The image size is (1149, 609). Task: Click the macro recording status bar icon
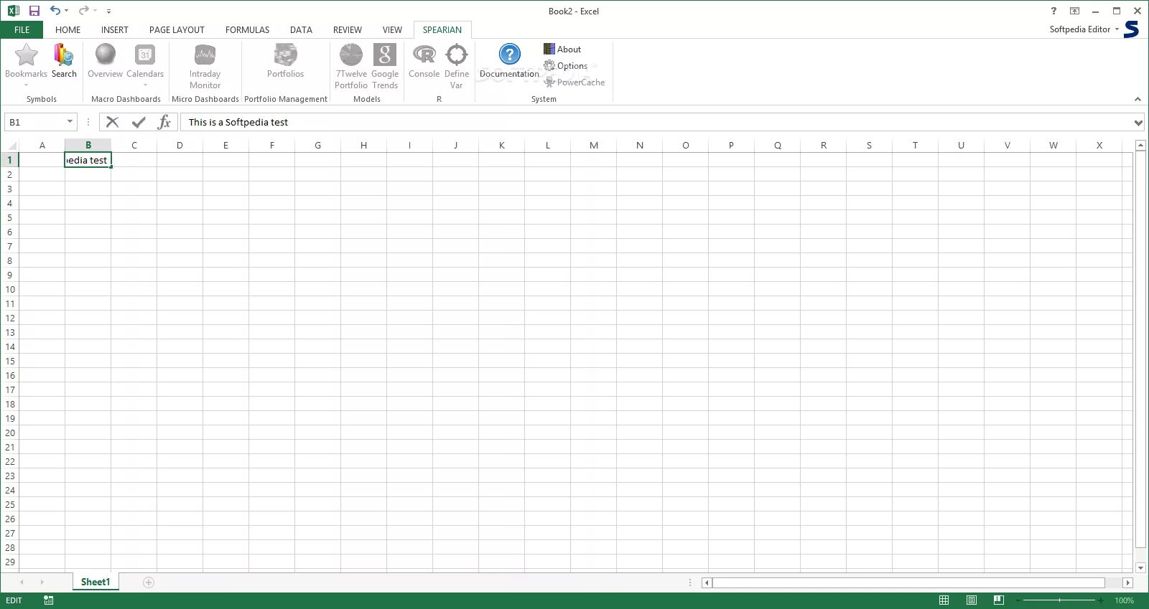tap(49, 600)
